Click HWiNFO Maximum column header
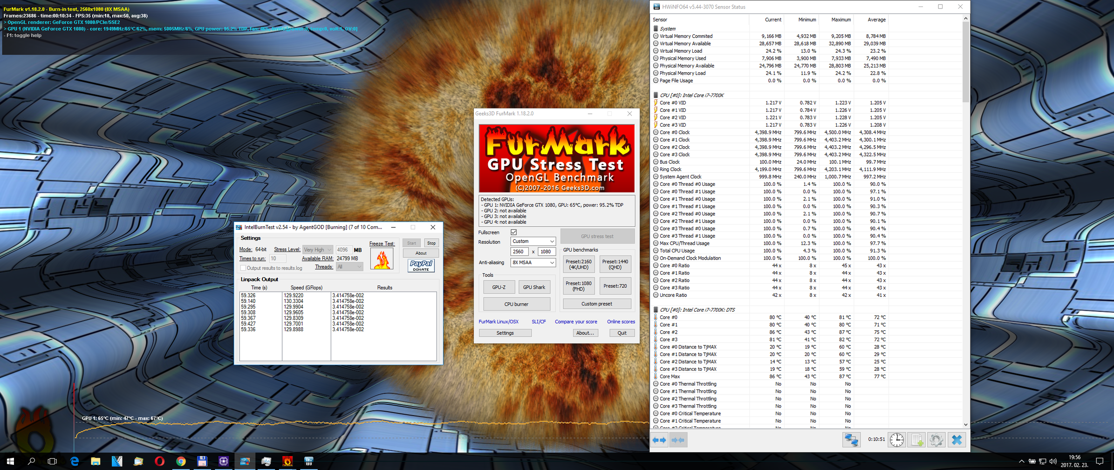The width and height of the screenshot is (1114, 470). [836, 20]
